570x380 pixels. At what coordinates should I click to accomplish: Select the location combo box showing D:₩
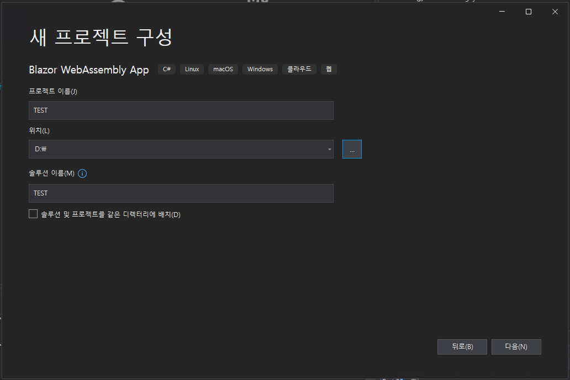[181, 149]
